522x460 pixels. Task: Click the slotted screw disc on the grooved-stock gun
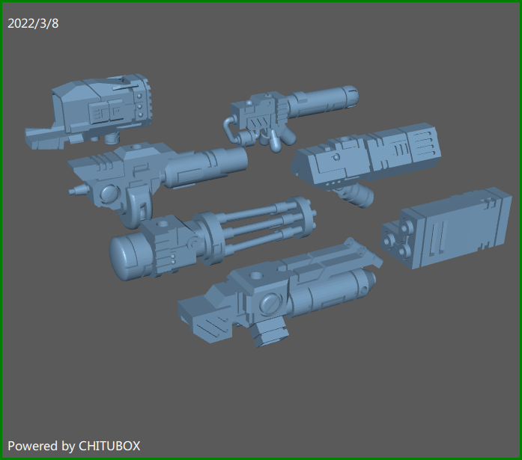270,304
